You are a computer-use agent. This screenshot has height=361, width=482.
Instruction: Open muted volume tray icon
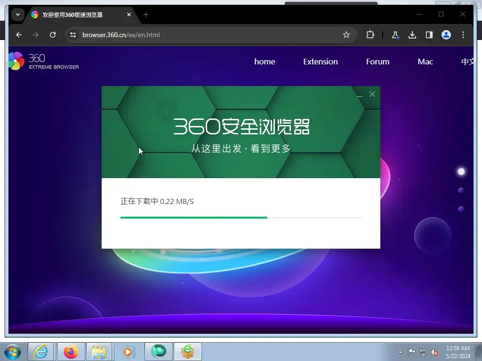[x=434, y=352]
